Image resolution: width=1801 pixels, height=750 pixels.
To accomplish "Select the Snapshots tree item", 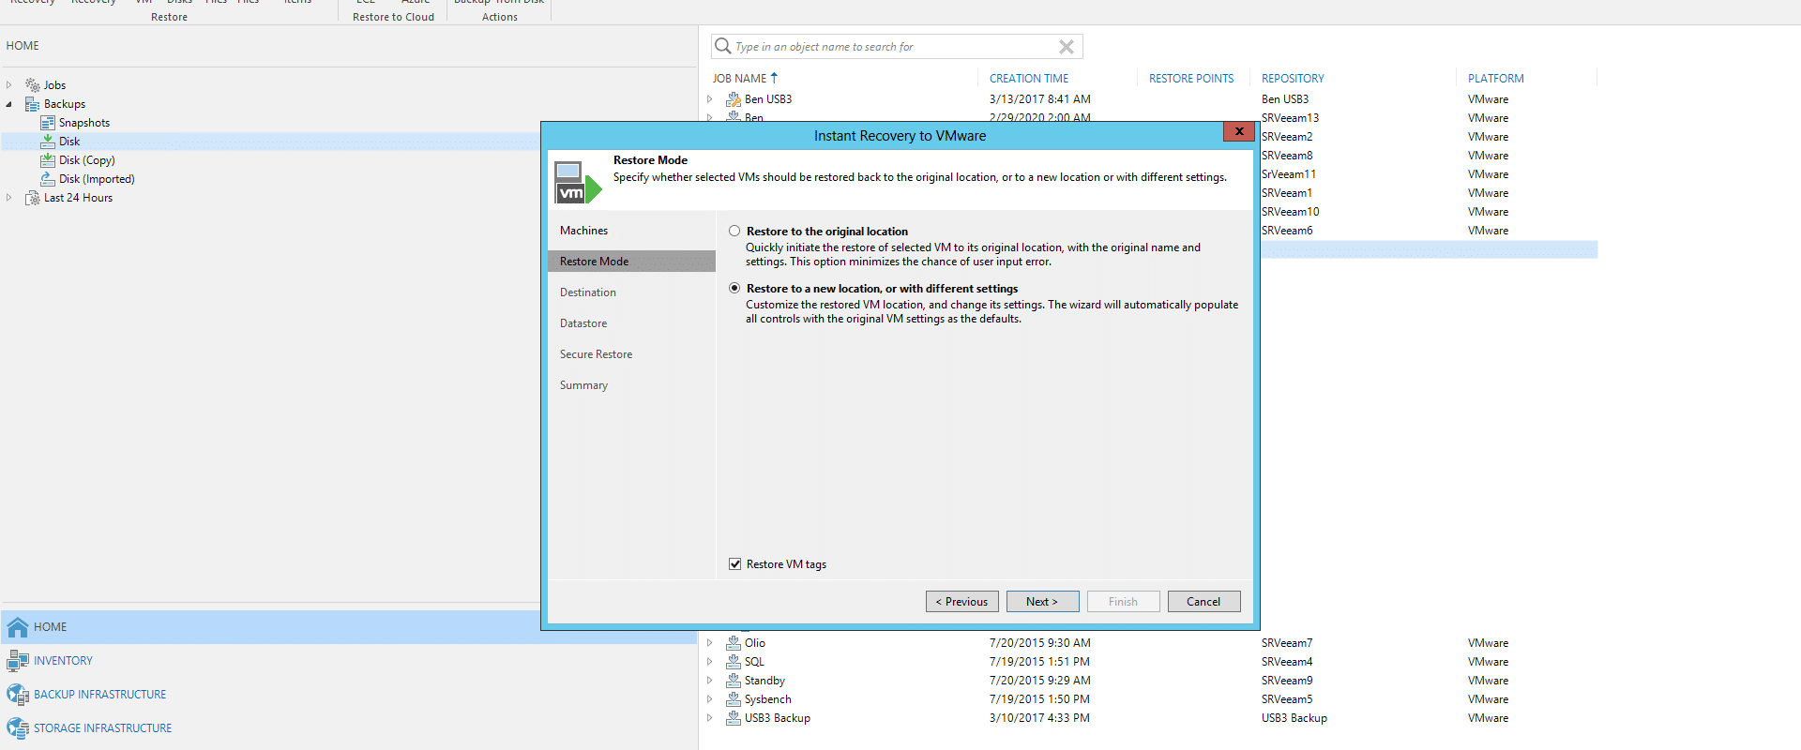I will pos(84,123).
